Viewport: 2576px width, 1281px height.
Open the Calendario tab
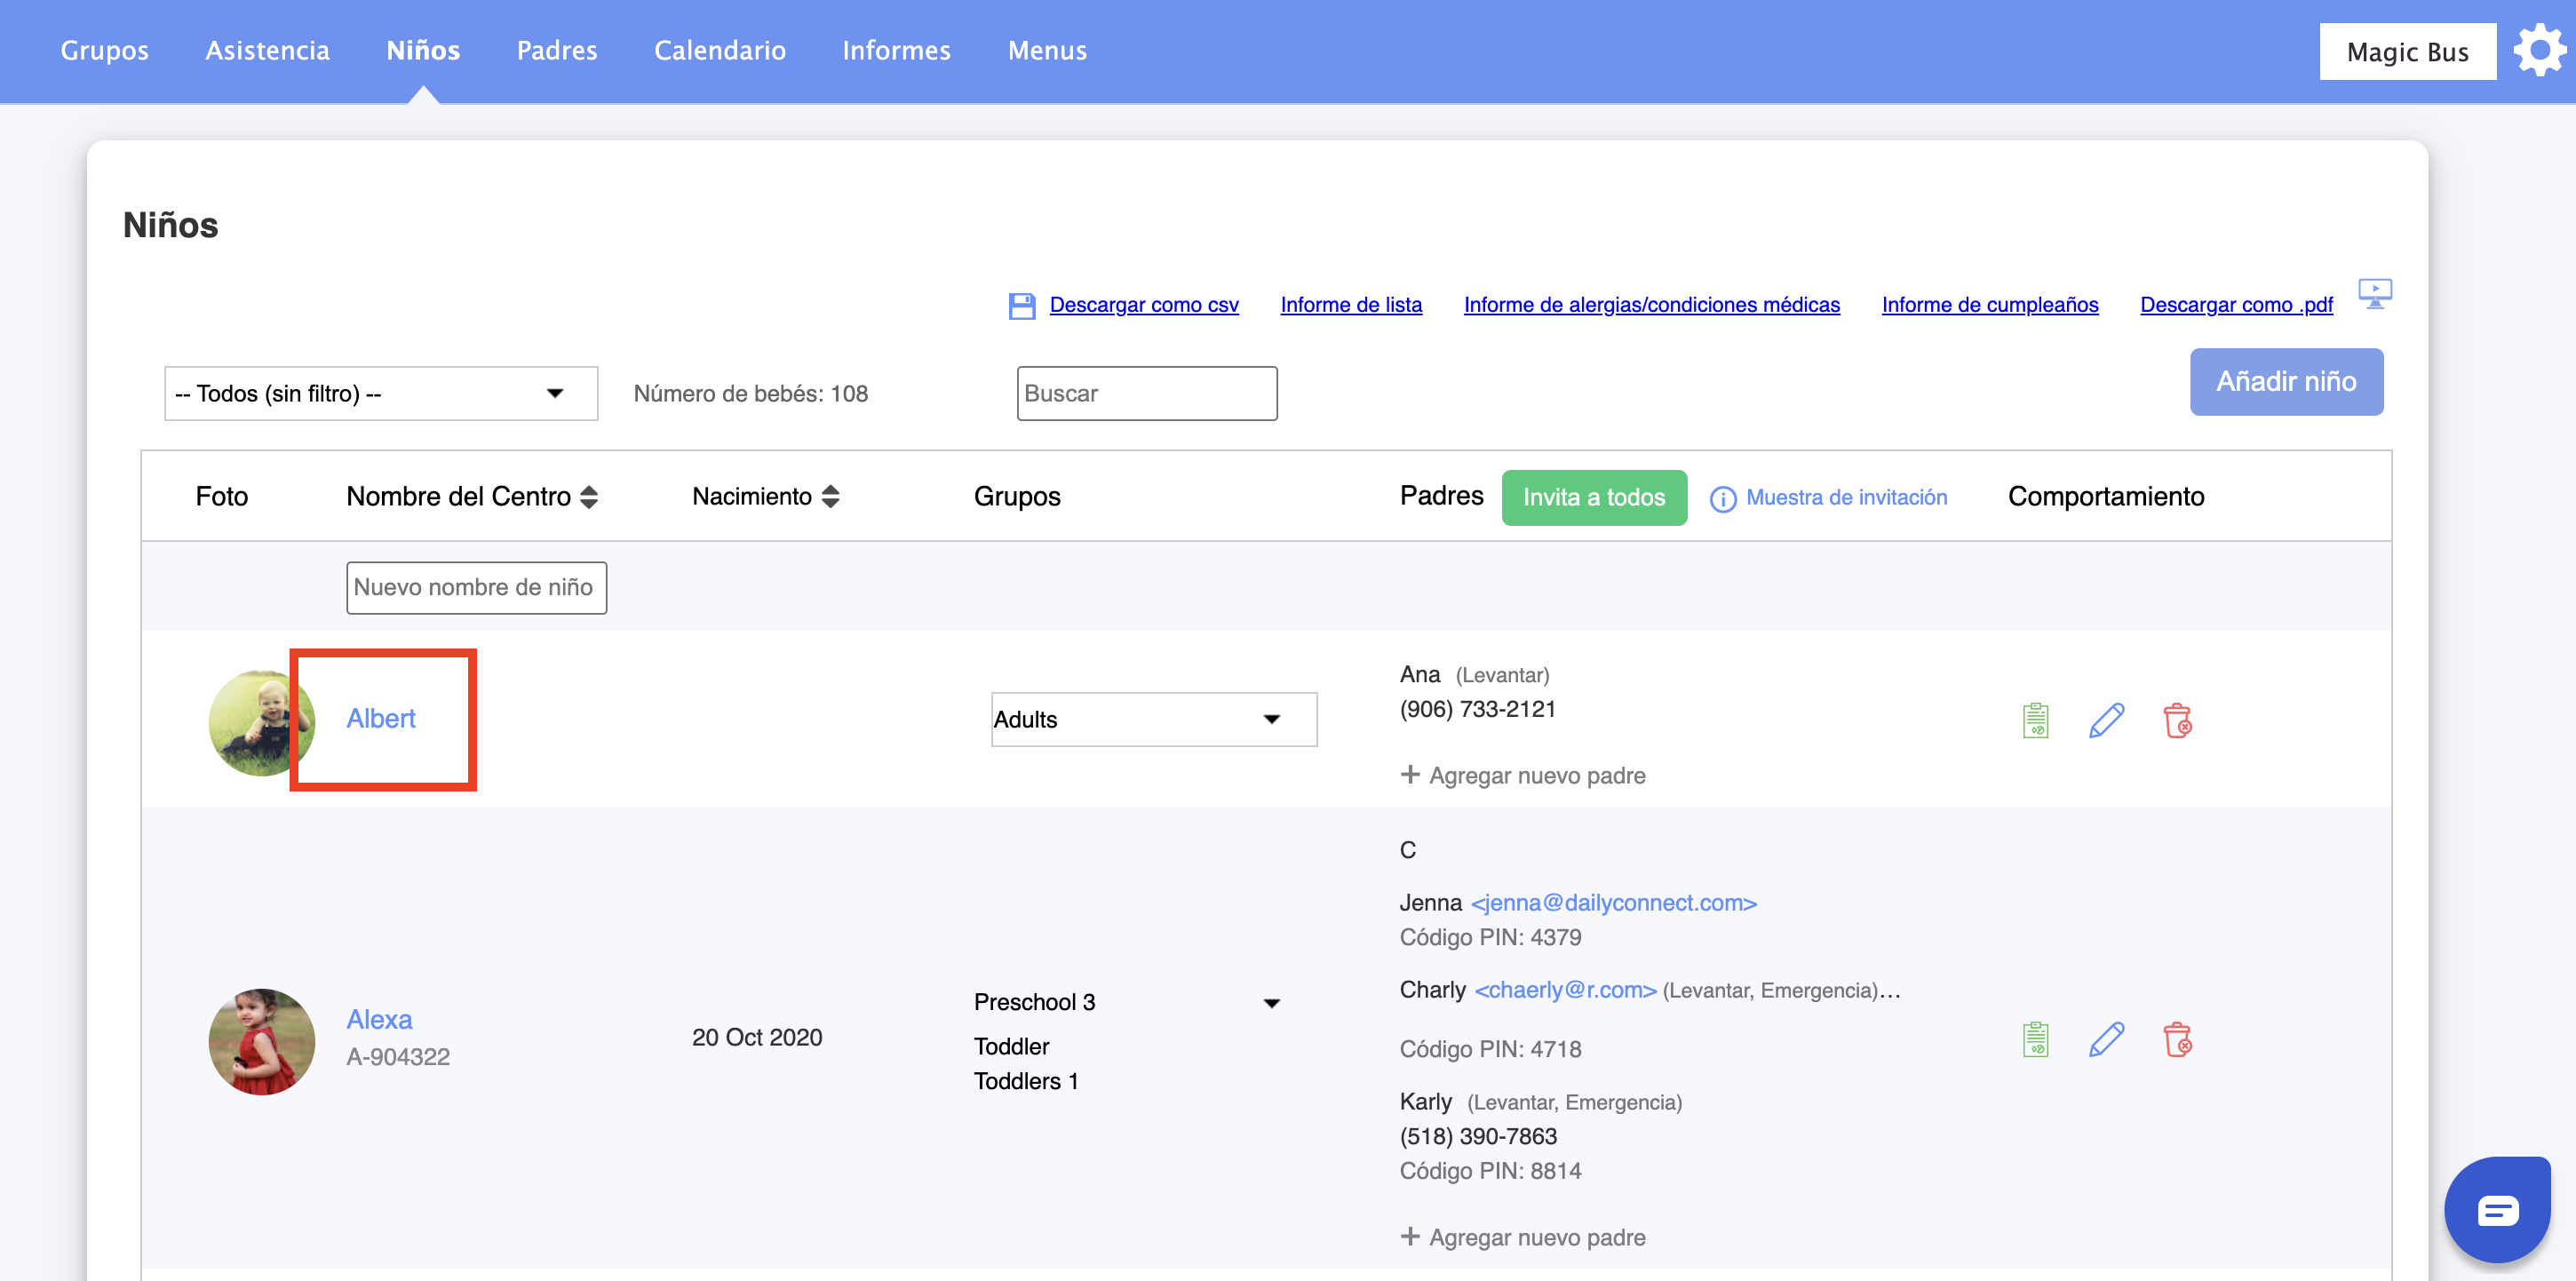719,50
